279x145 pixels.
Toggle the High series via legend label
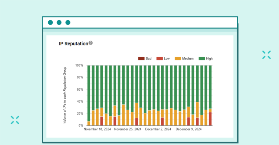[x=209, y=58]
